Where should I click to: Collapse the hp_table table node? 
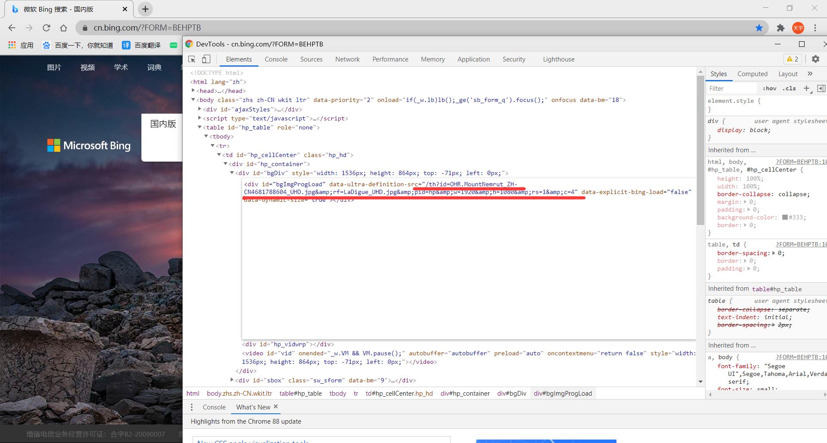[x=200, y=127]
